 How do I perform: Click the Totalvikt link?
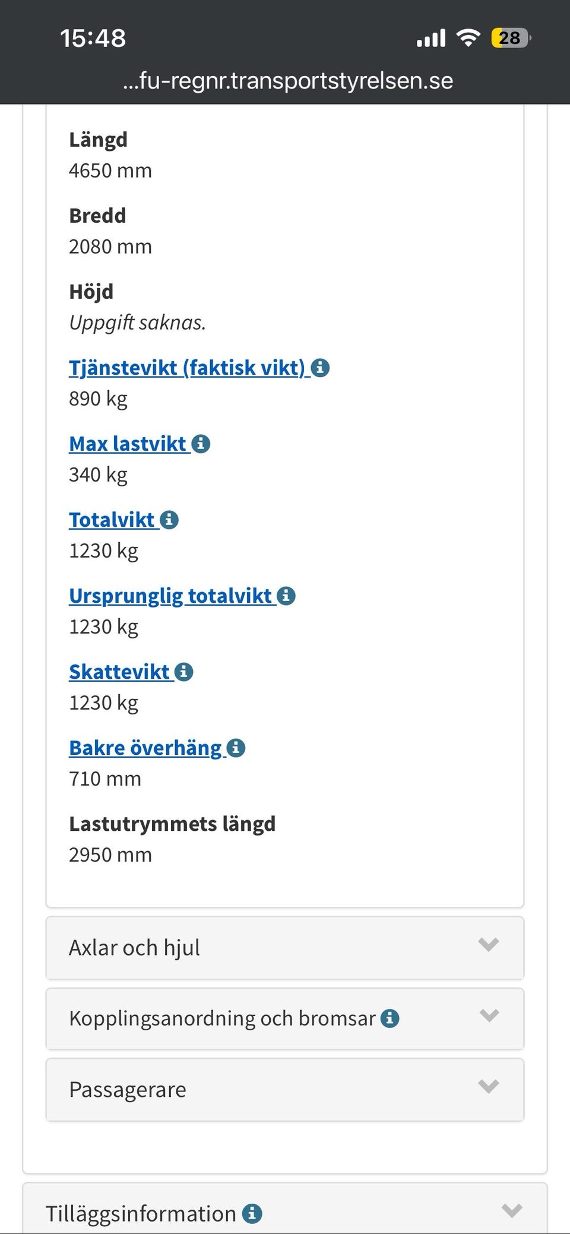[112, 520]
